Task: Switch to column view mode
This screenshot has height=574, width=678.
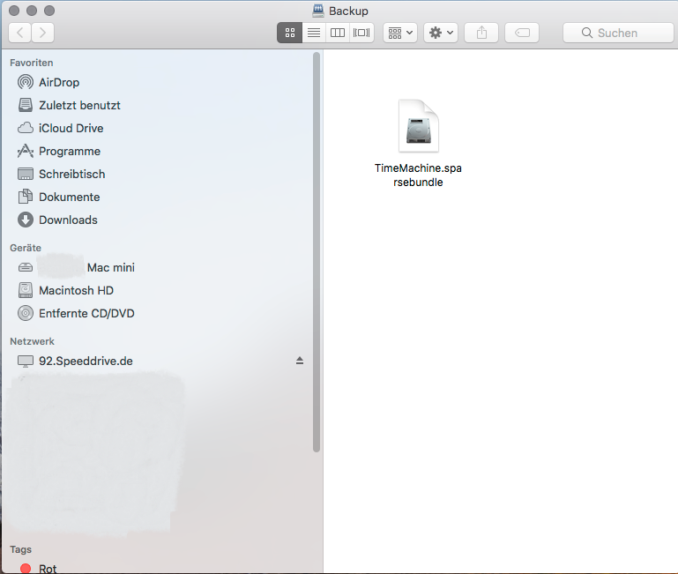Action: coord(337,33)
